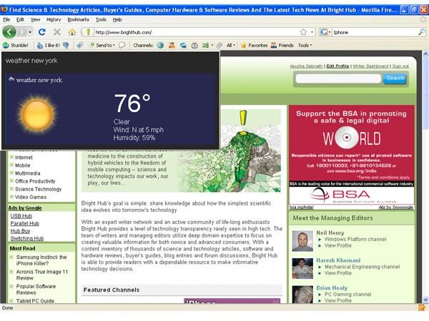Open the Help menu
The image size is (429, 321).
point(117,20)
